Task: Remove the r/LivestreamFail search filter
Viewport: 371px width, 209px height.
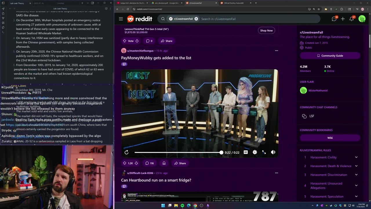Action: coord(196,19)
